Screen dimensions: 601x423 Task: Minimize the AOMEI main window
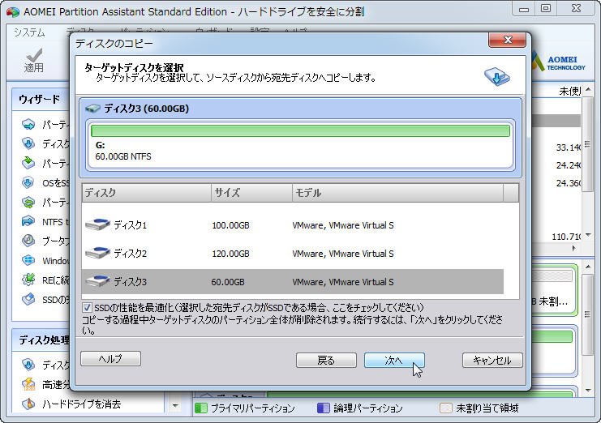click(x=524, y=9)
